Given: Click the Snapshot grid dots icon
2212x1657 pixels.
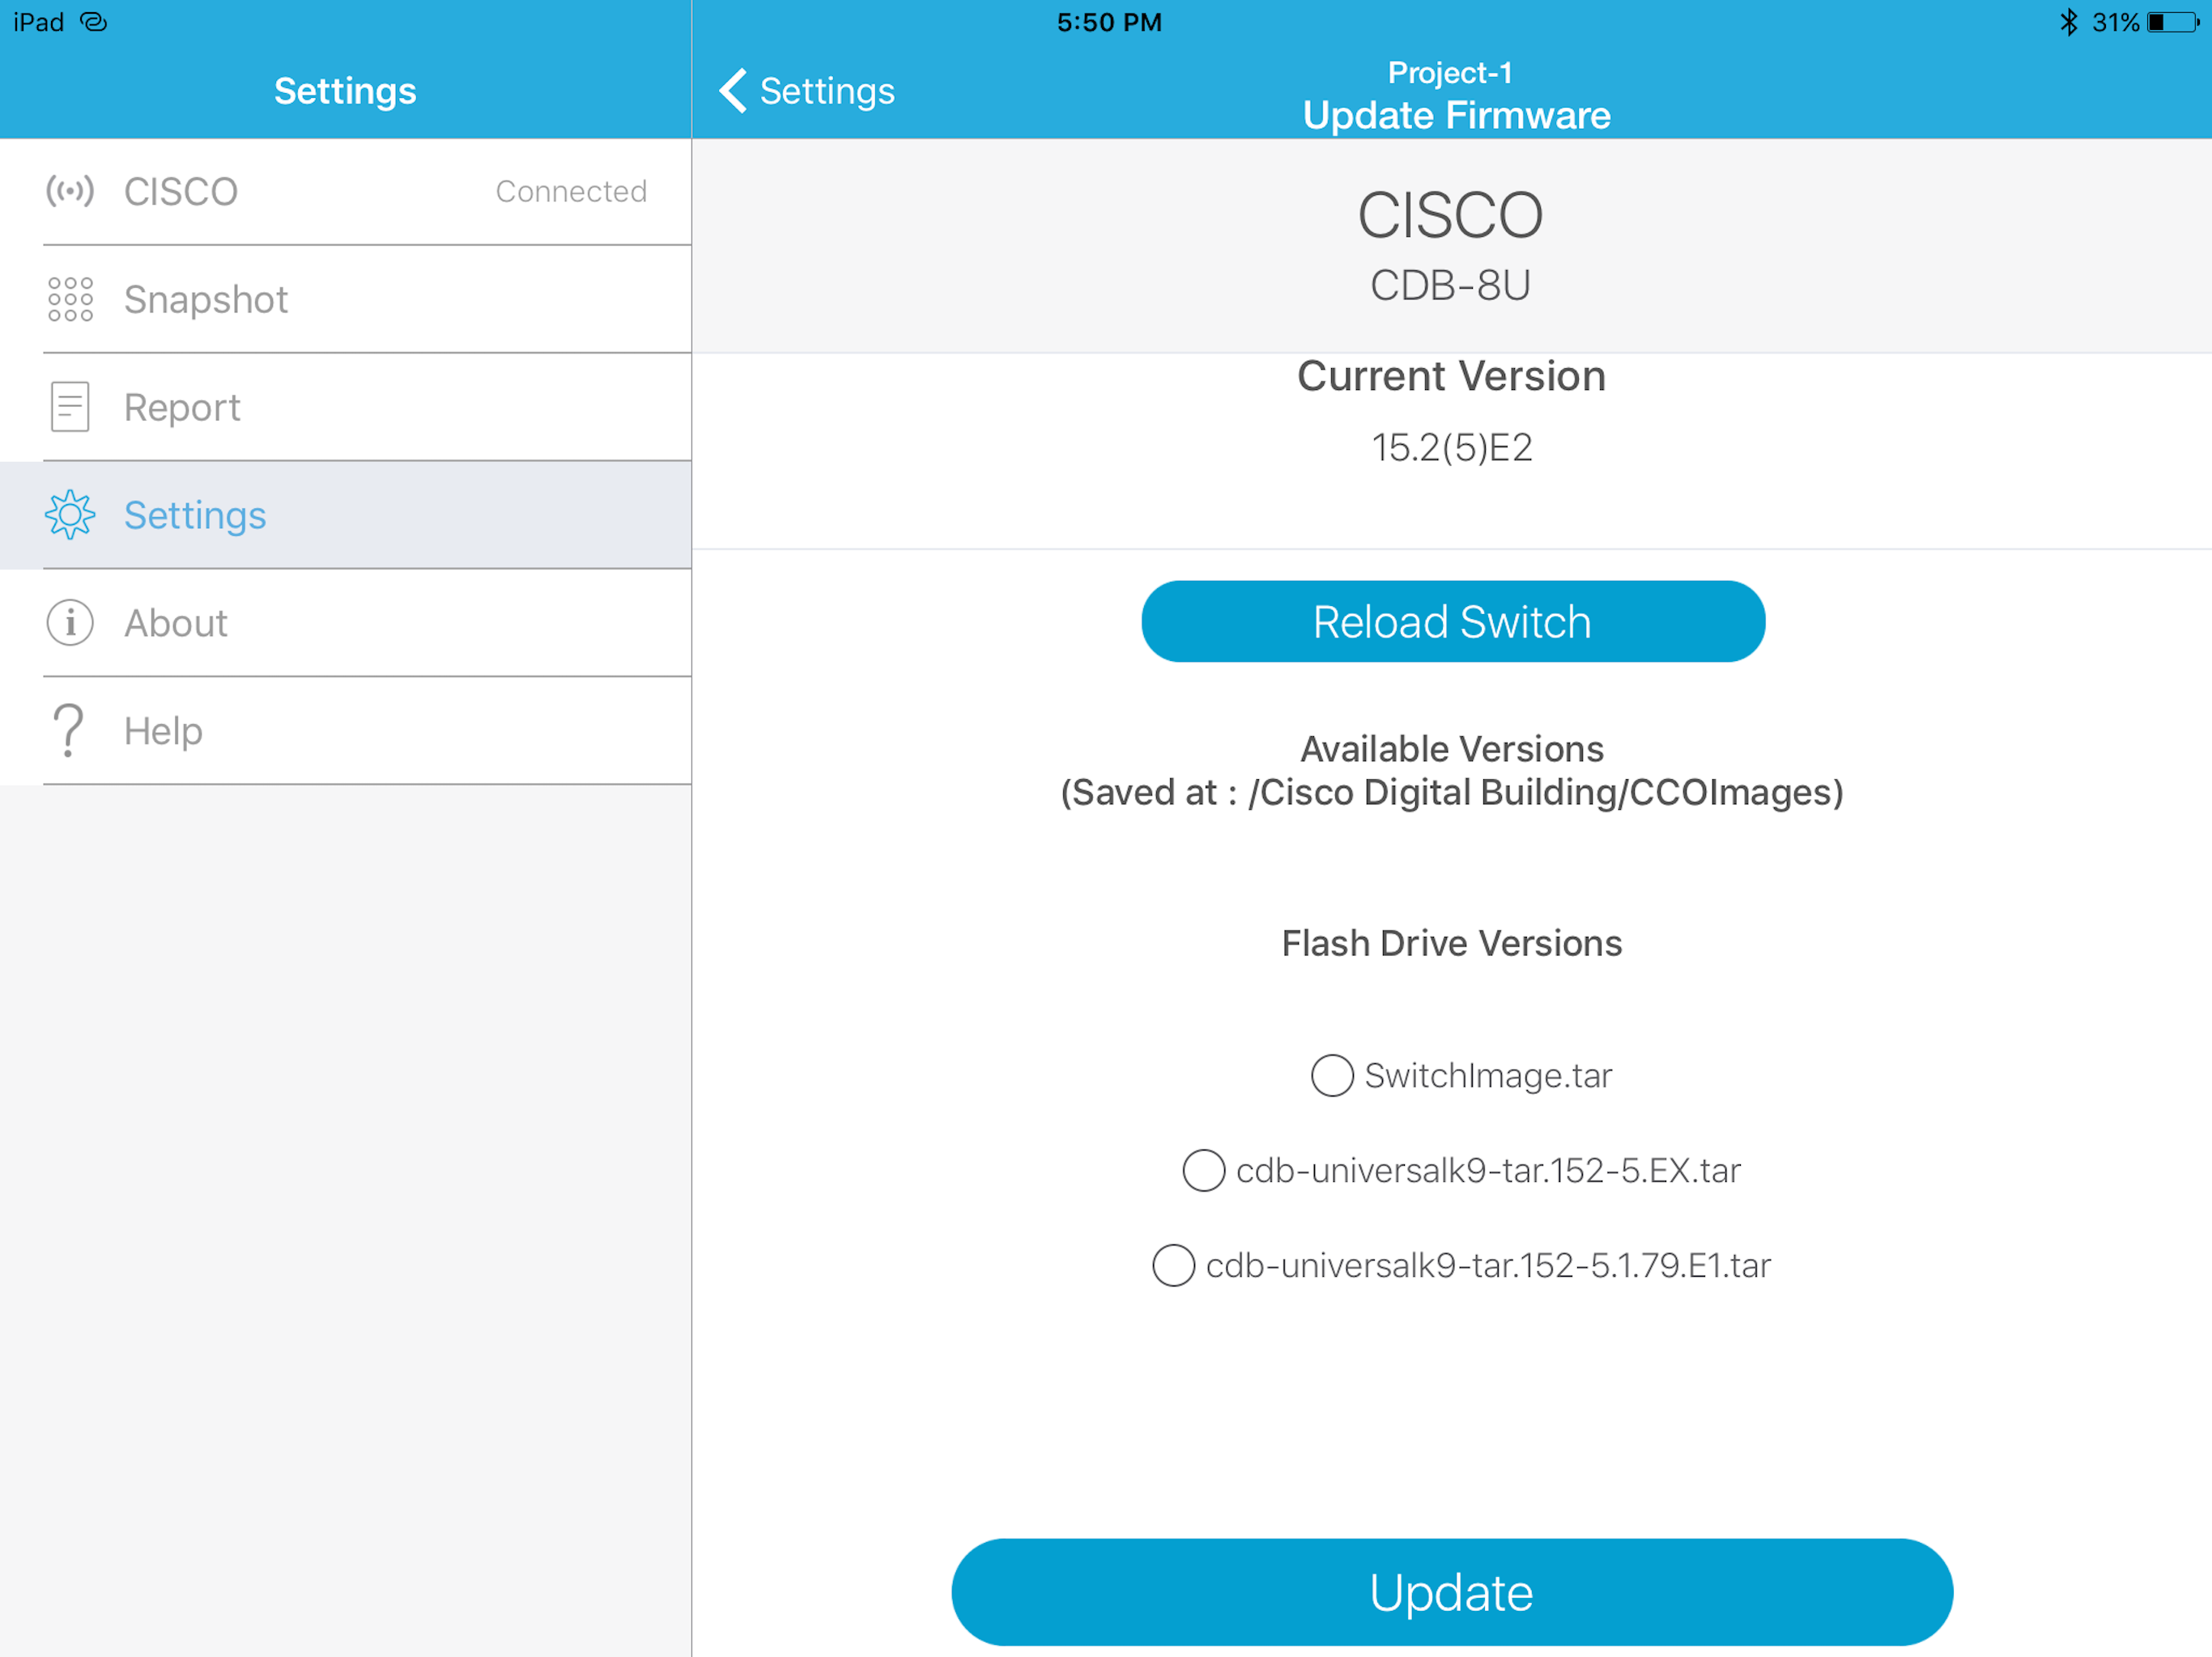Looking at the screenshot, I should pos(70,299).
